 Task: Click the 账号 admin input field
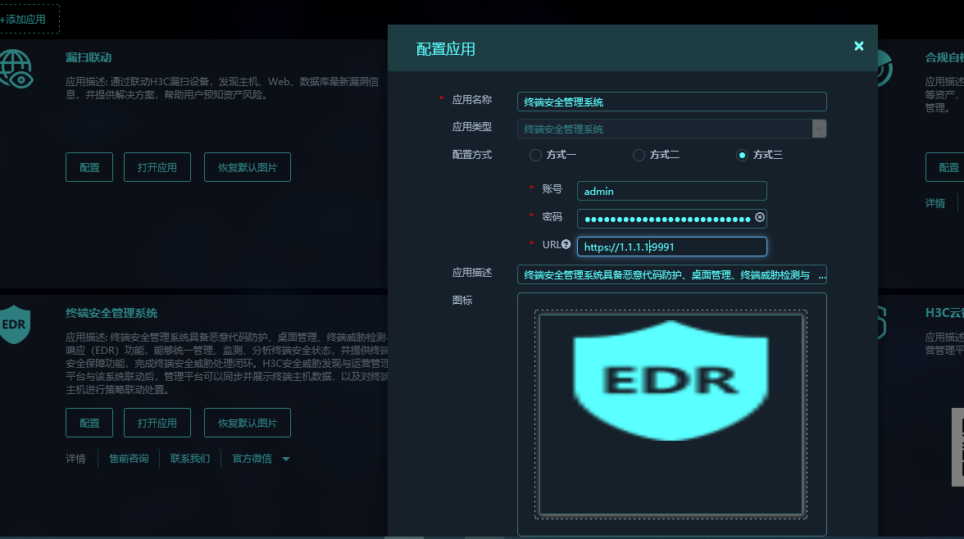672,191
